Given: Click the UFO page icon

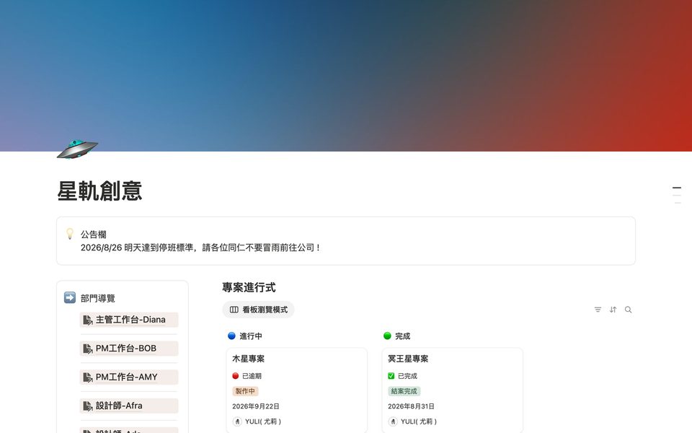Looking at the screenshot, I should [77, 149].
